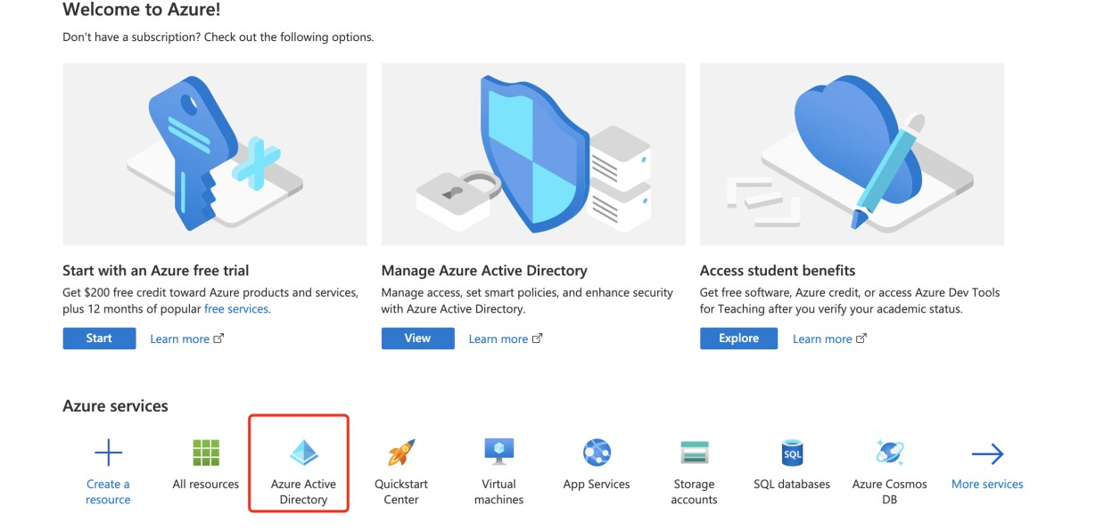The height and width of the screenshot is (531, 1112).
Task: Open SQL databases icon
Action: pyautogui.click(x=792, y=453)
